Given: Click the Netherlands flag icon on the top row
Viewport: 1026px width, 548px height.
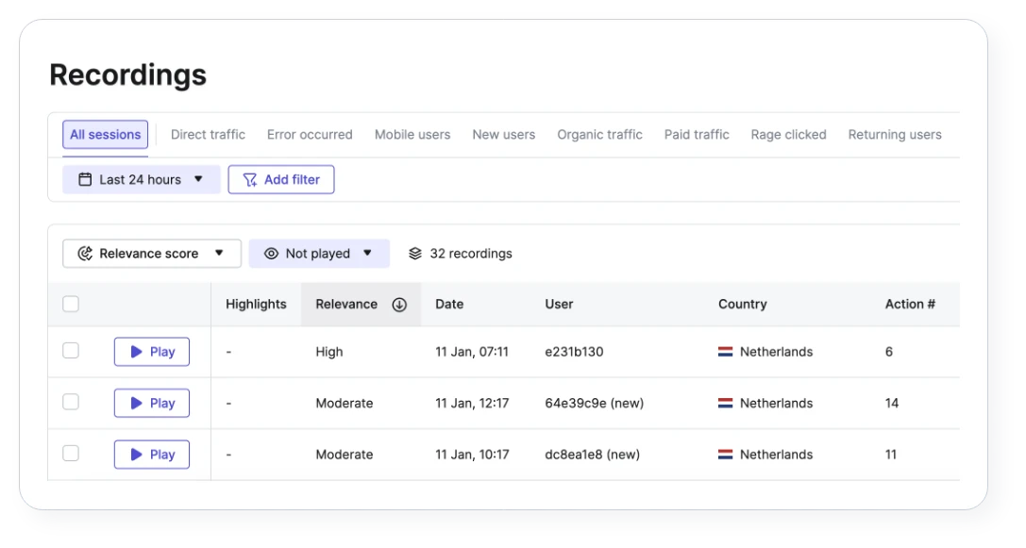Looking at the screenshot, I should [x=724, y=351].
